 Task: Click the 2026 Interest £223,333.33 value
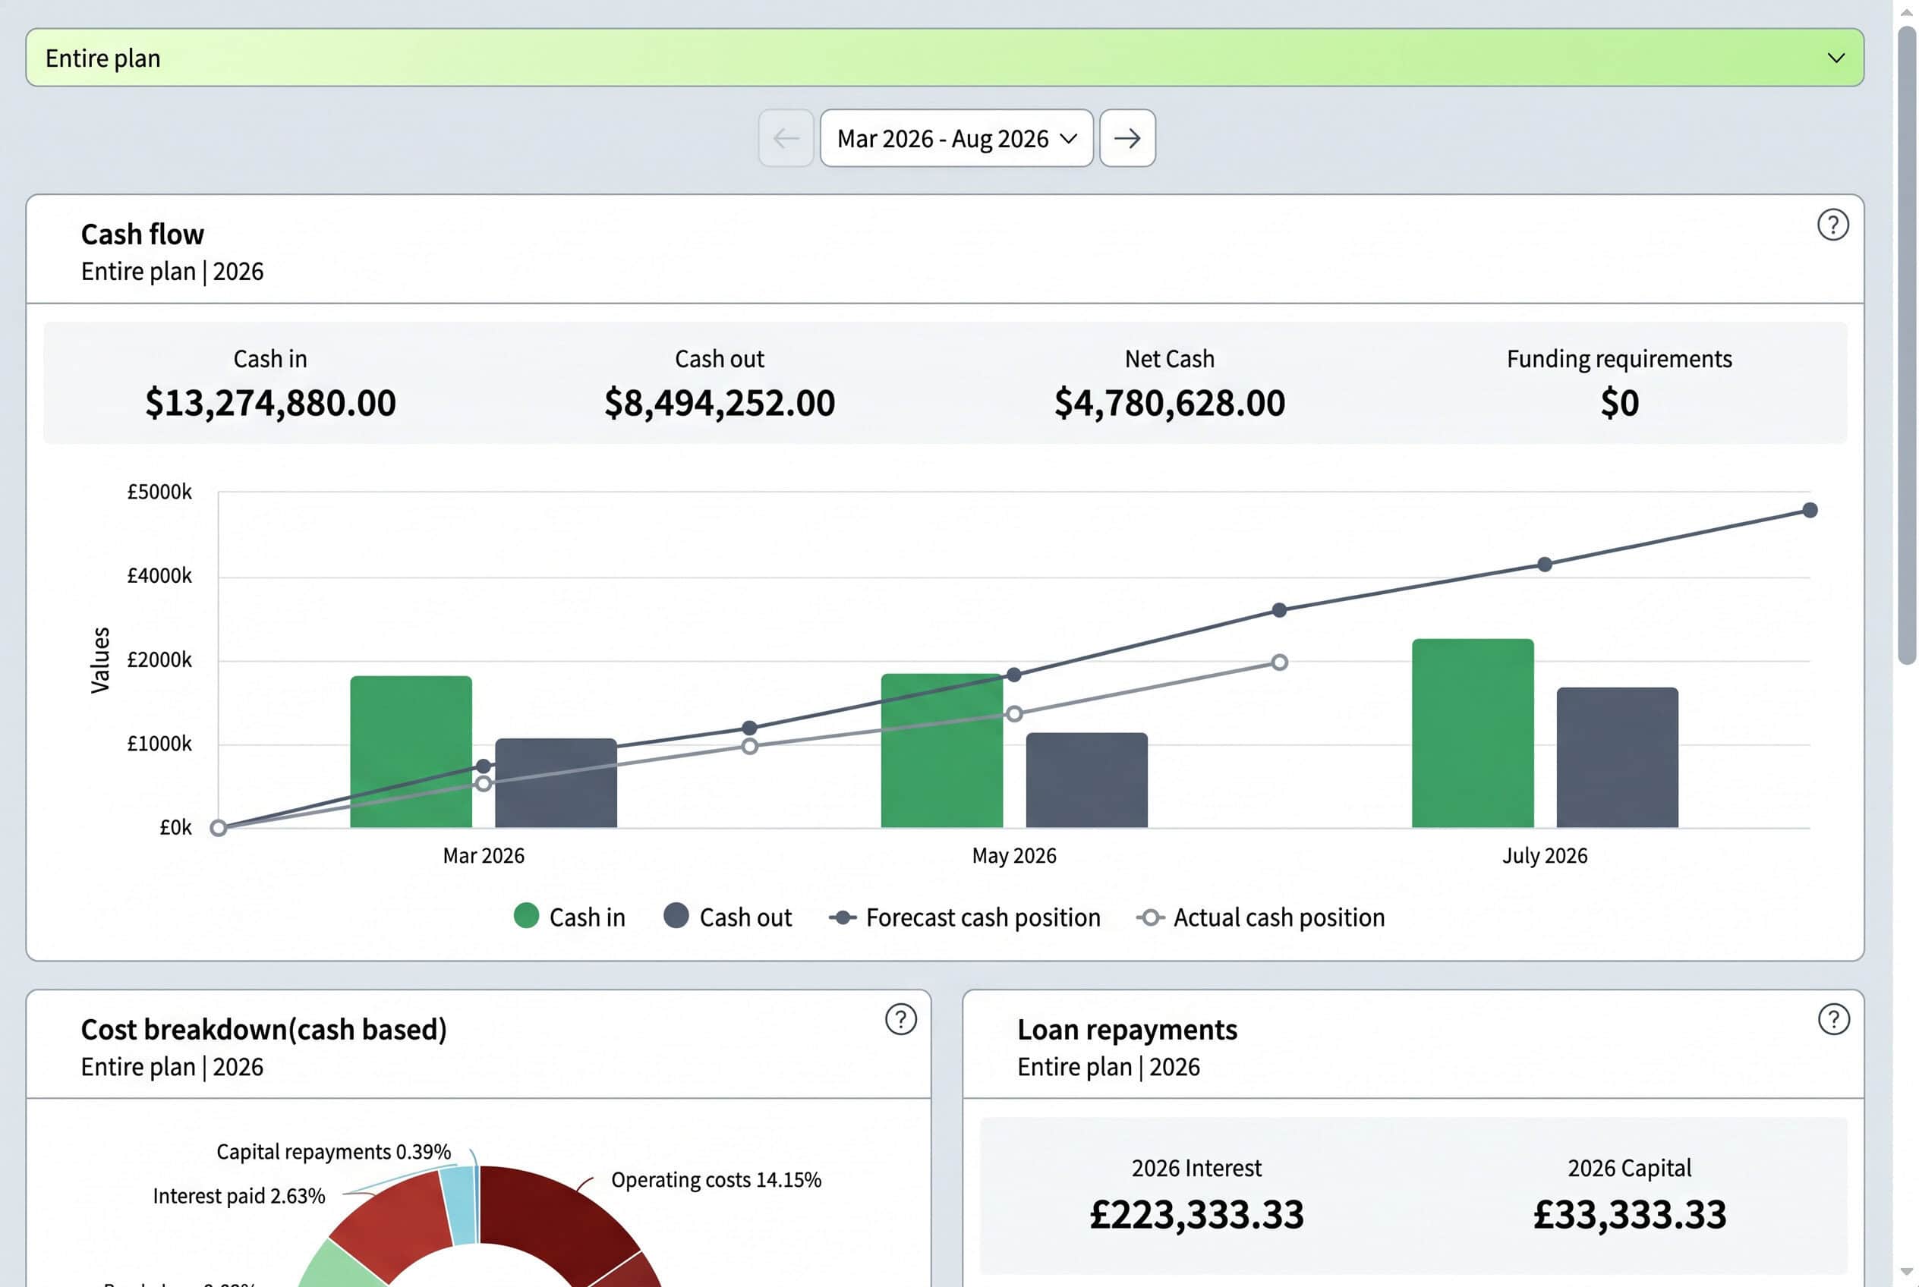point(1196,1215)
